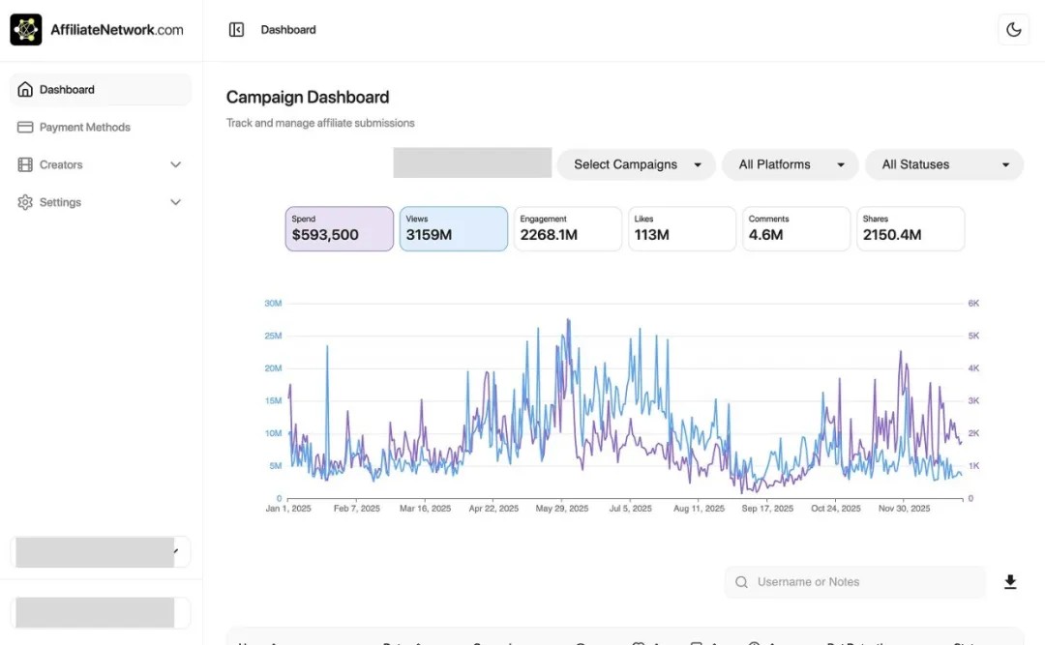
Task: Expand the Settings sidebar chevron
Action: point(175,203)
